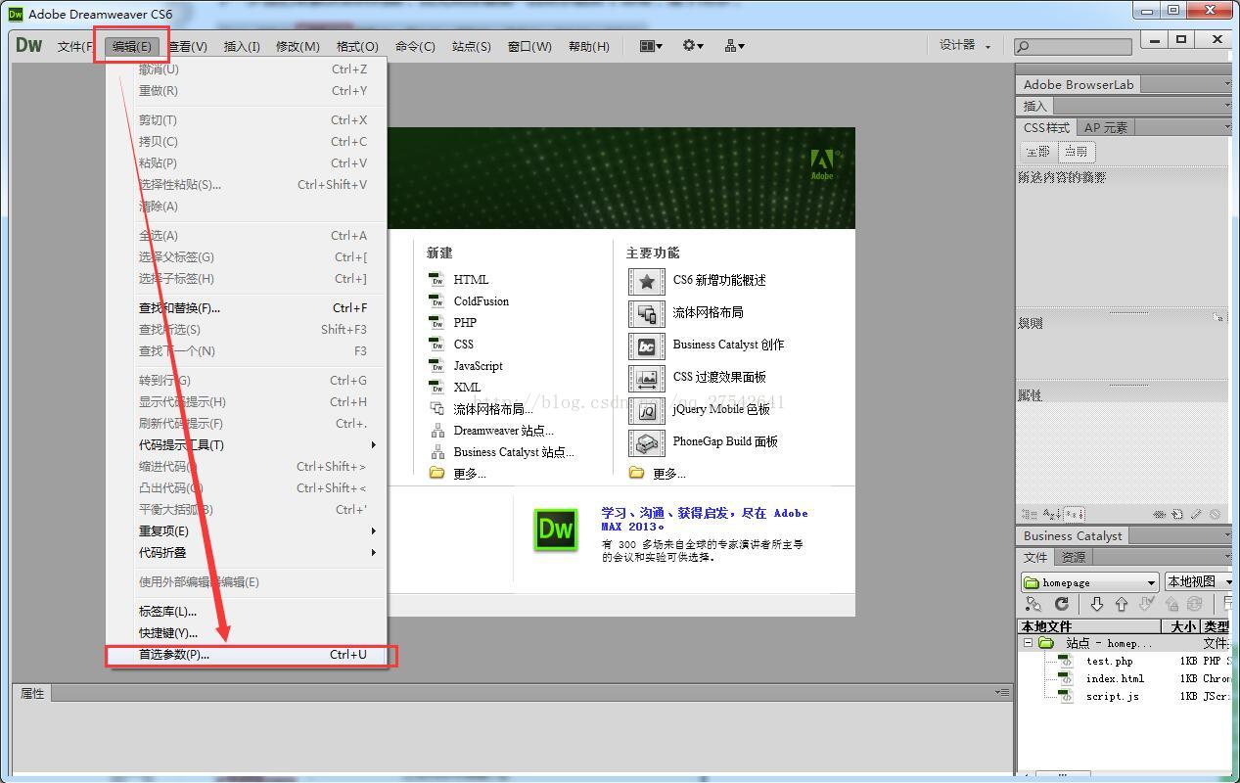Create a new JavaScript document
This screenshot has width=1240, height=783.
478,366
